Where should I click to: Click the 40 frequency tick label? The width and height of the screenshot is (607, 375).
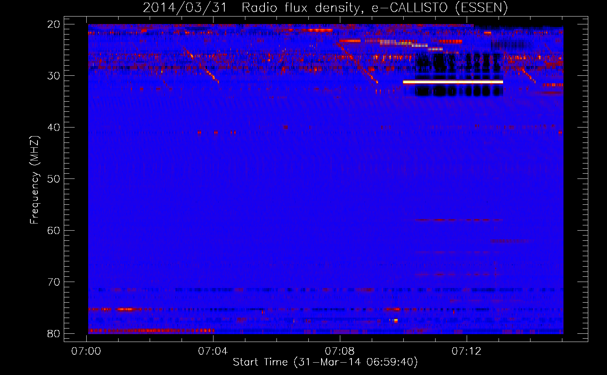pyautogui.click(x=54, y=127)
